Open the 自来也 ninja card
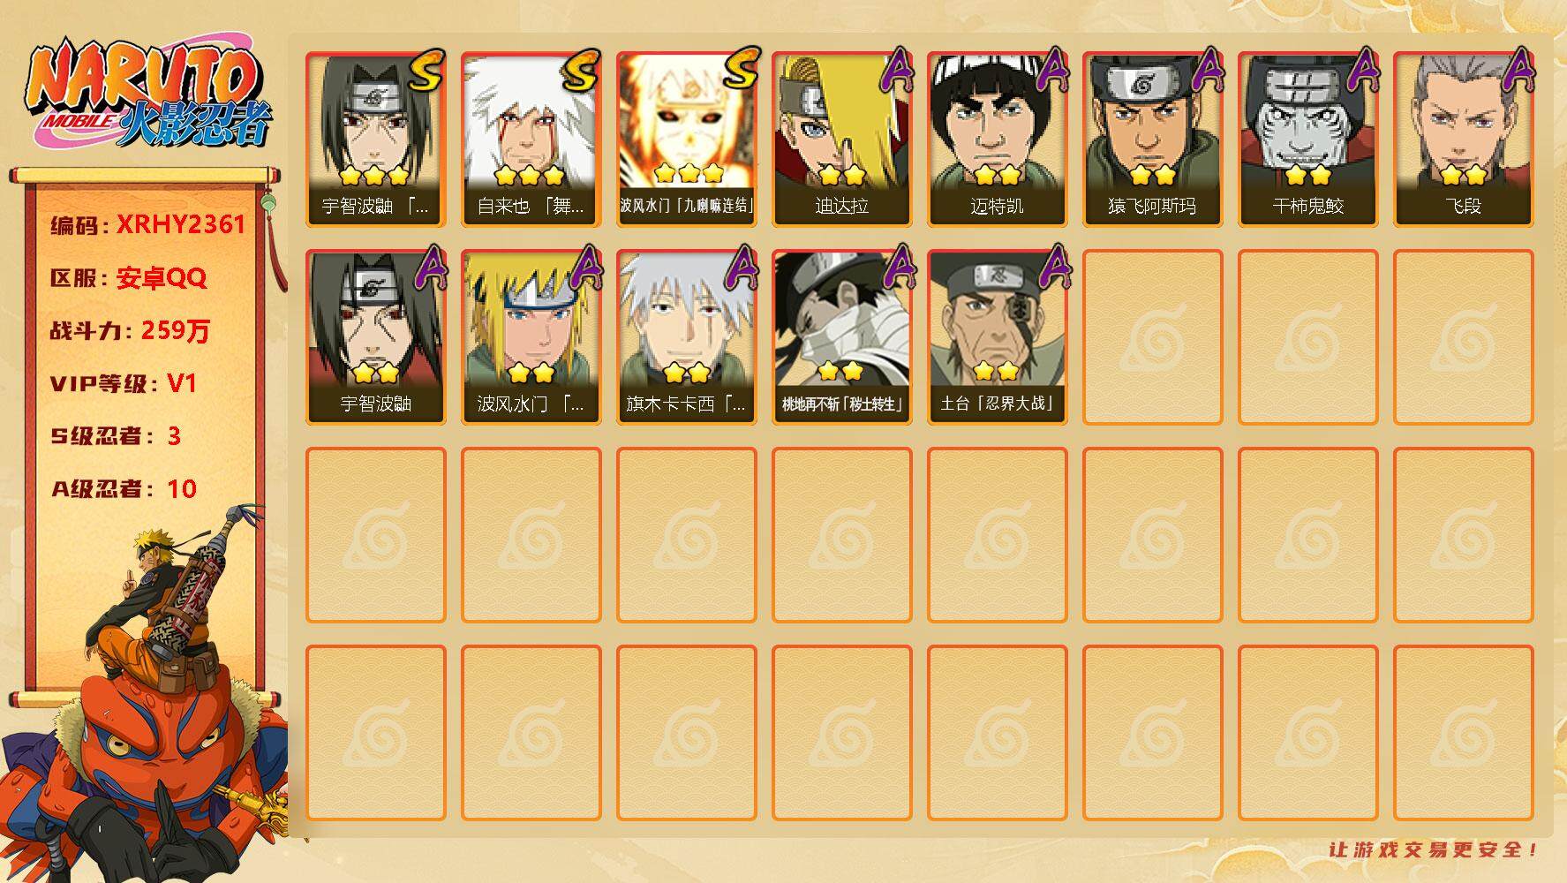 (531, 140)
